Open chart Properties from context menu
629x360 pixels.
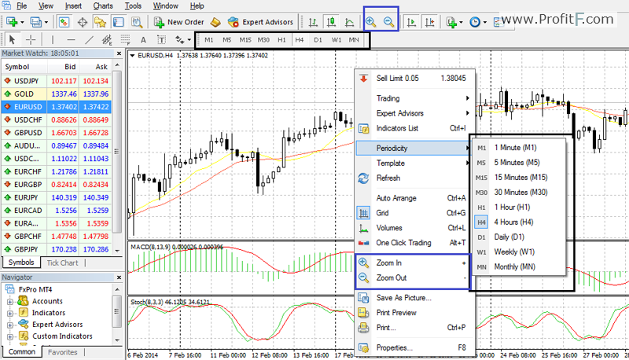tap(415, 347)
